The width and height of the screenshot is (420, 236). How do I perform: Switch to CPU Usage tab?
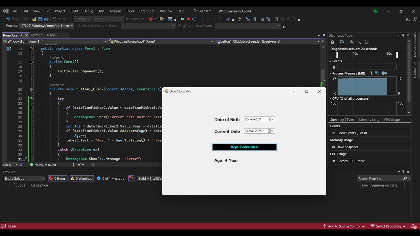[392, 120]
